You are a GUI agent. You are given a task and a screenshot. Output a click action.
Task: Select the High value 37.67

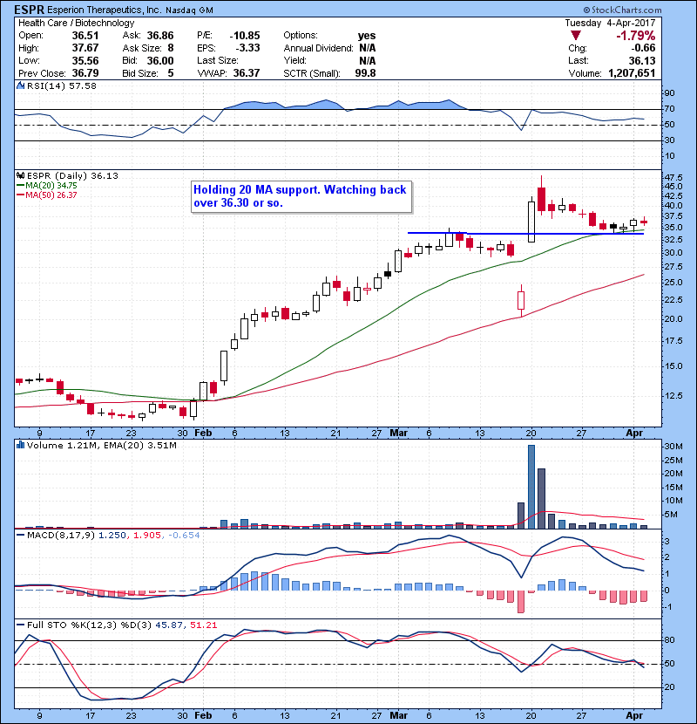85,48
